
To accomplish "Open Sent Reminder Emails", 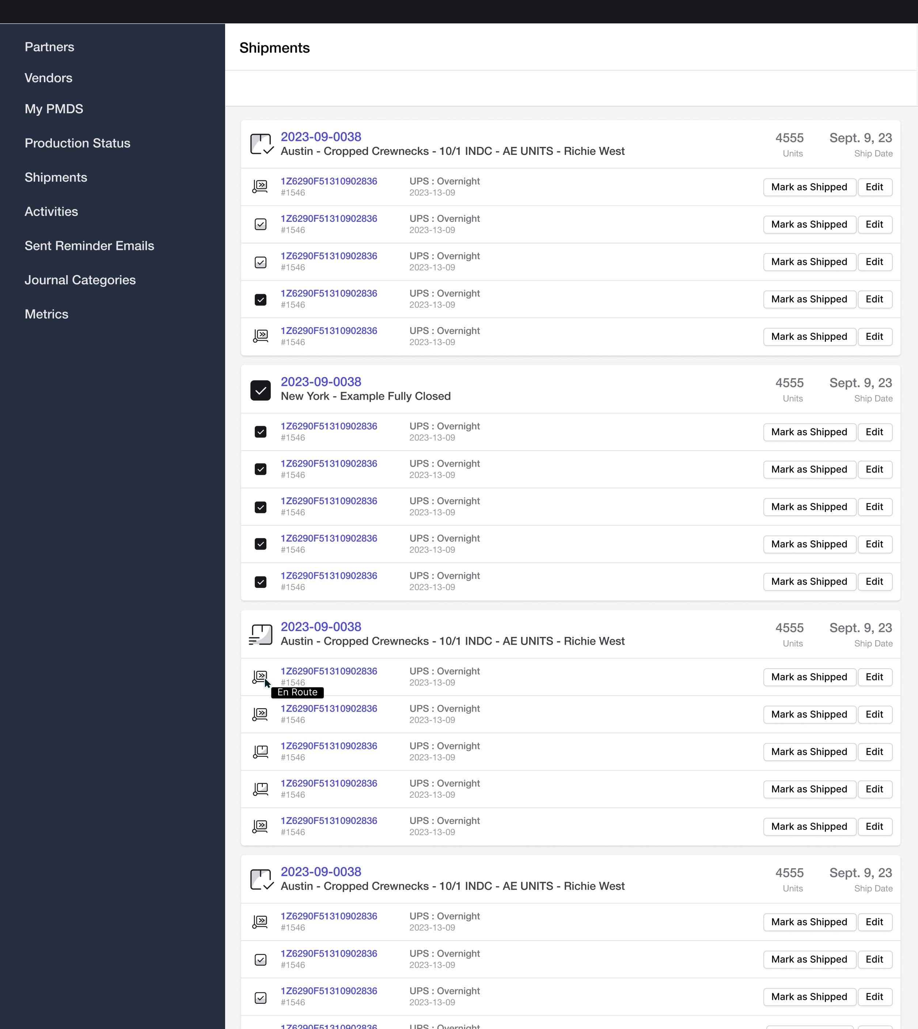I will (89, 246).
